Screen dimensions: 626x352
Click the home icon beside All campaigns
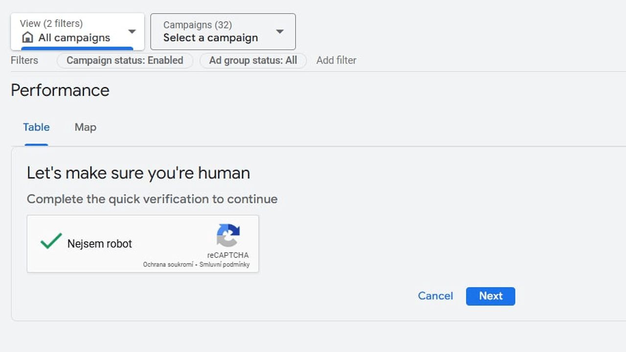tap(28, 37)
